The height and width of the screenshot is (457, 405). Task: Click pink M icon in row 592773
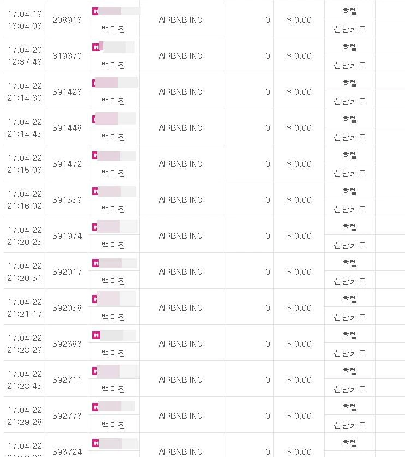click(x=96, y=407)
